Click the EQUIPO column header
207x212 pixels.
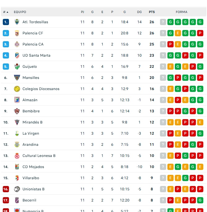[x=20, y=12]
